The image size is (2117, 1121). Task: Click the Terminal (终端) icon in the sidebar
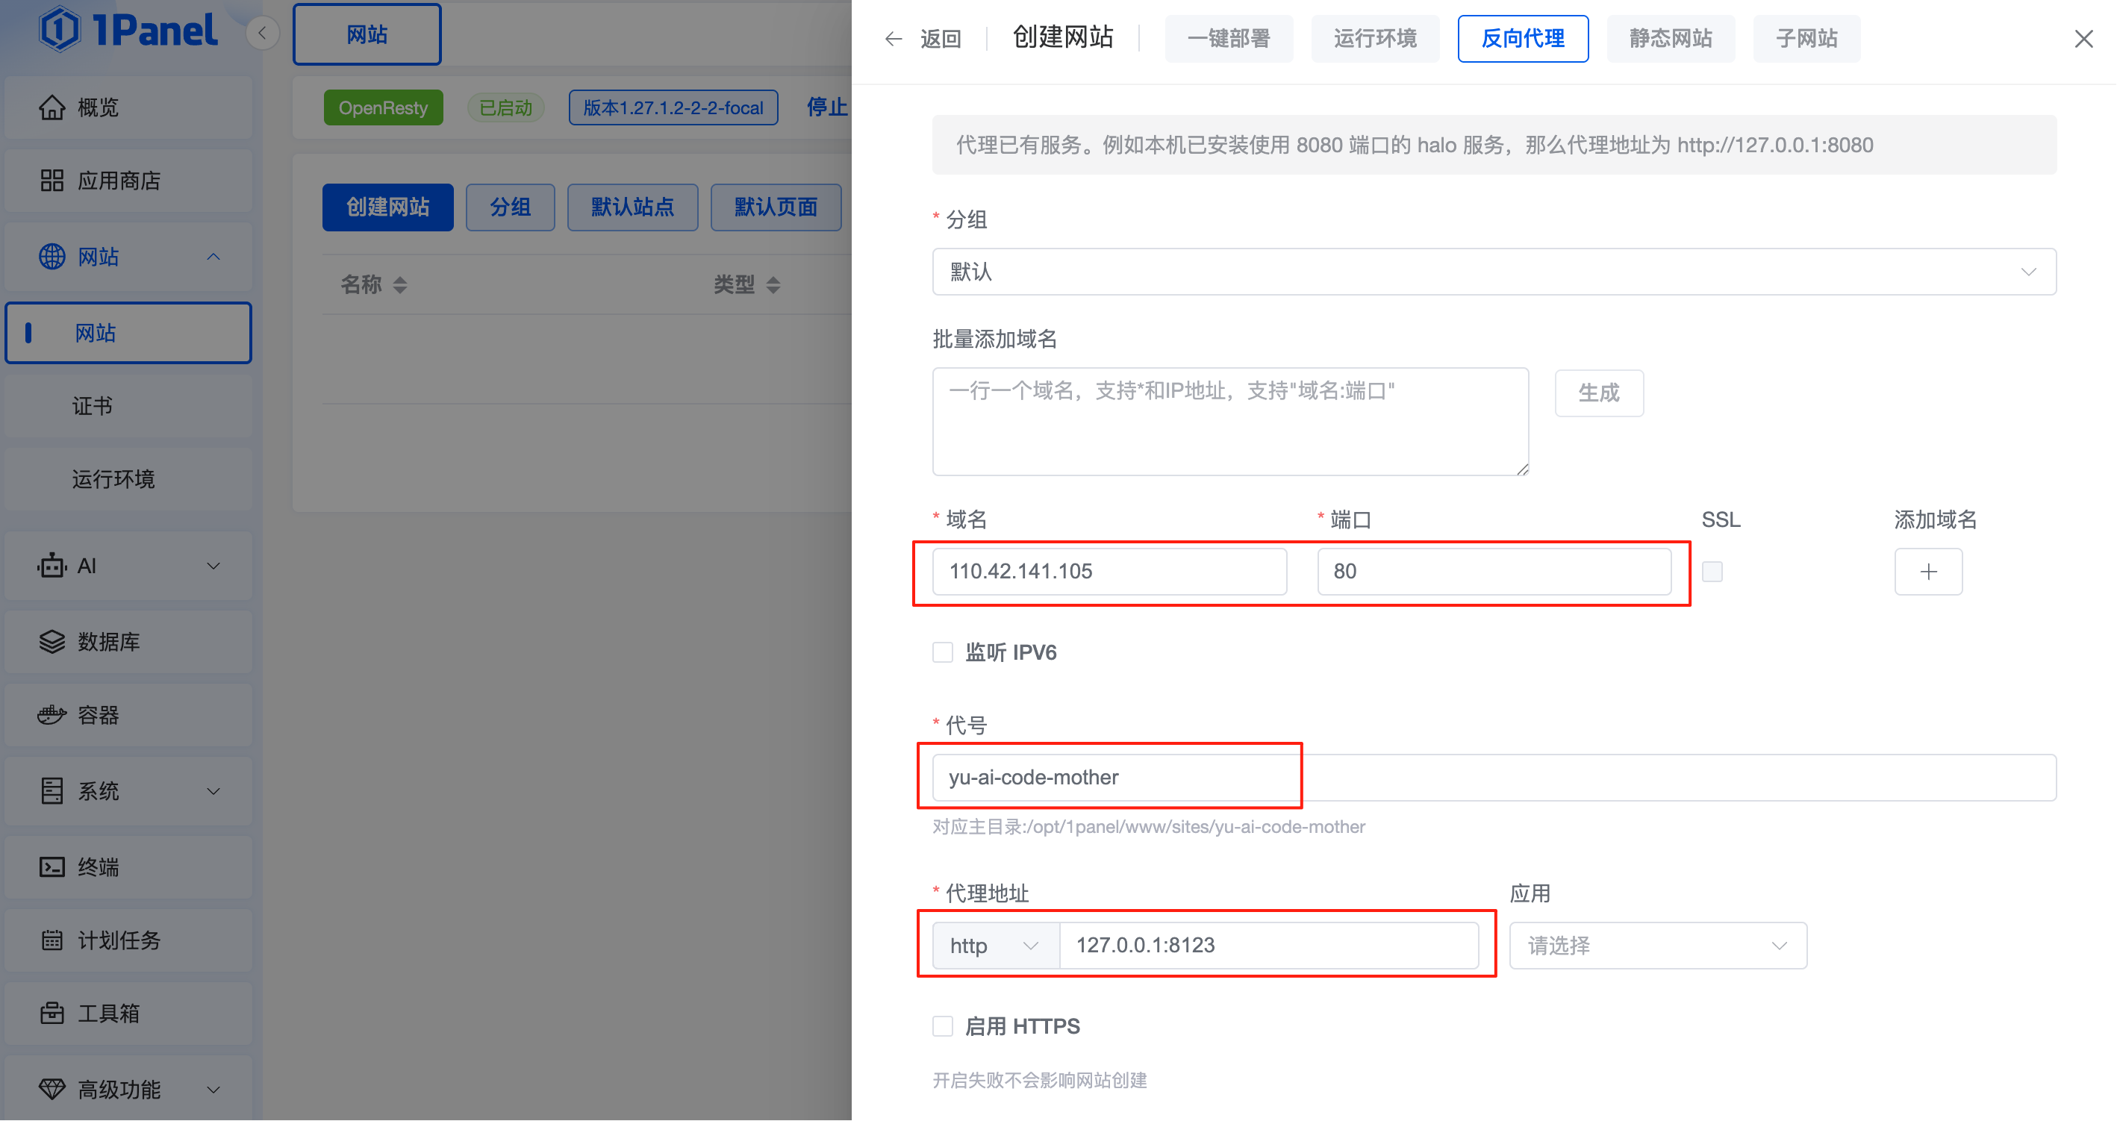tap(52, 867)
